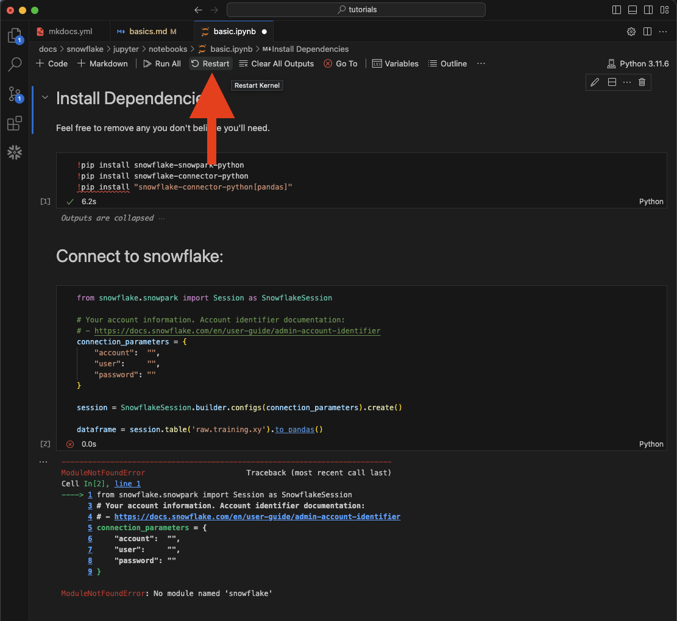This screenshot has width=677, height=621.
Task: Click error status icon on cell 2
Action: click(x=70, y=444)
